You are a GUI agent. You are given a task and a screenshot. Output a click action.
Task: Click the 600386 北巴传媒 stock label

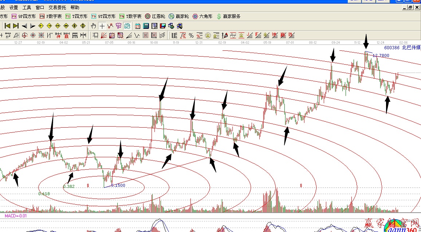pyautogui.click(x=402, y=48)
